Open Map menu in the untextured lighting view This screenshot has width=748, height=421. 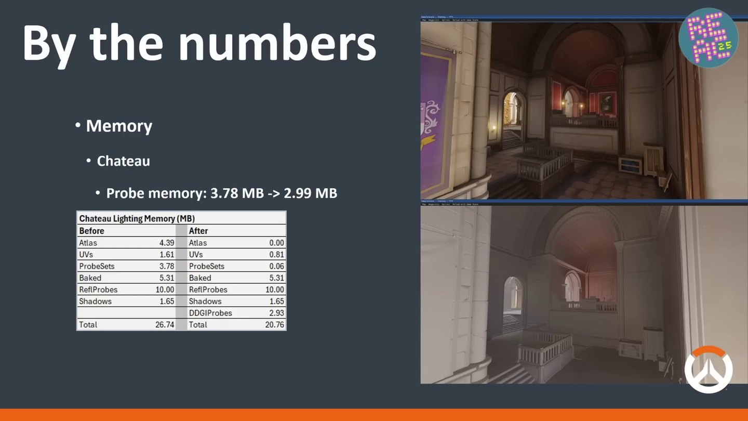(x=424, y=204)
